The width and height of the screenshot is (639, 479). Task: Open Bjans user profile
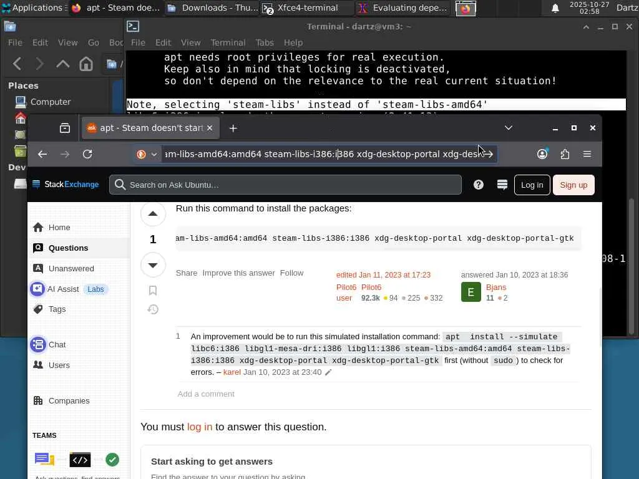pos(496,287)
